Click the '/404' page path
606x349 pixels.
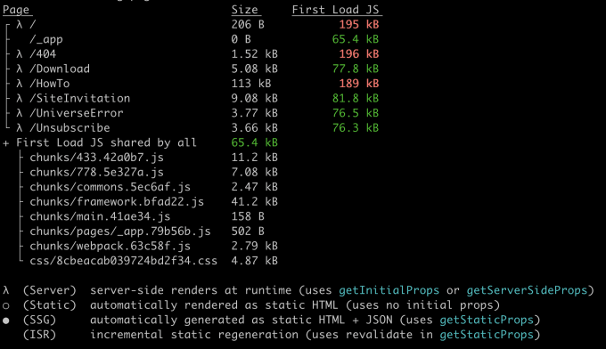pyautogui.click(x=43, y=54)
